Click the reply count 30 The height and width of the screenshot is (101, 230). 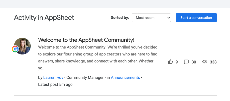coord(194,62)
